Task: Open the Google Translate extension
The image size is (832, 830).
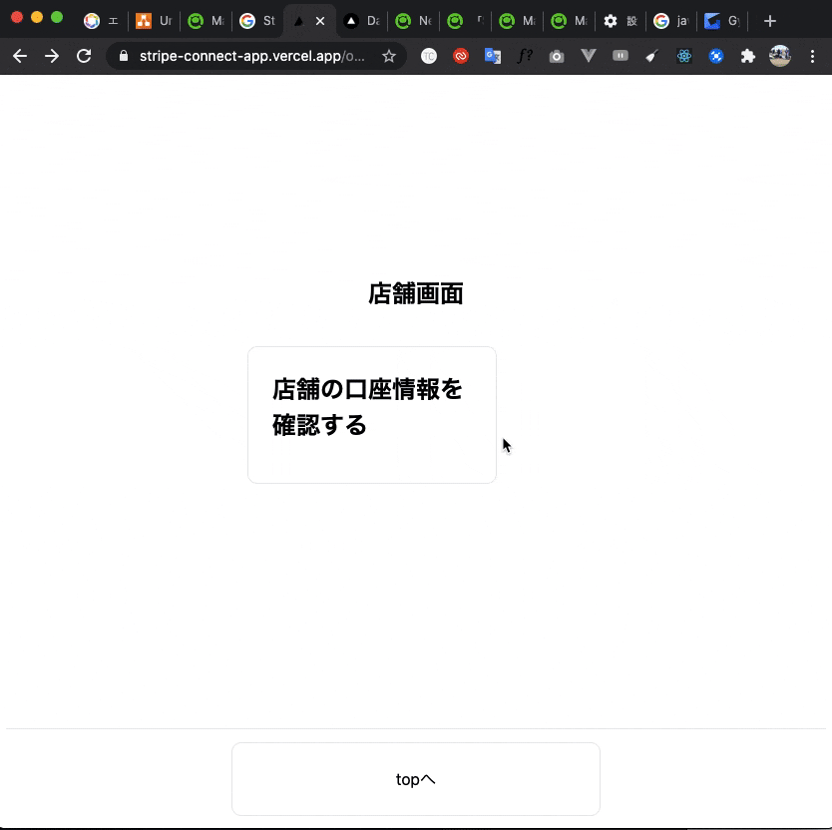Action: click(x=492, y=56)
